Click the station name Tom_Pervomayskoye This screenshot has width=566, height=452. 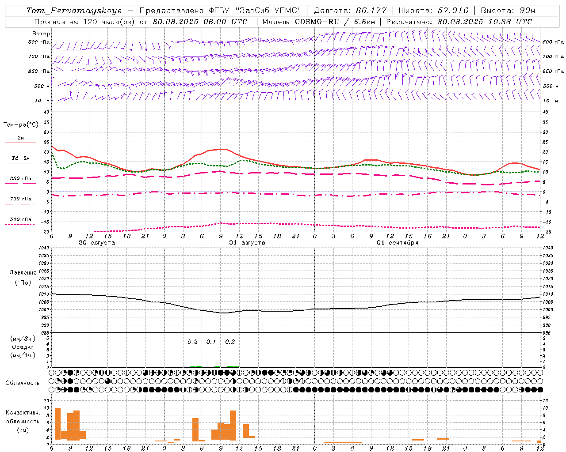[74, 11]
